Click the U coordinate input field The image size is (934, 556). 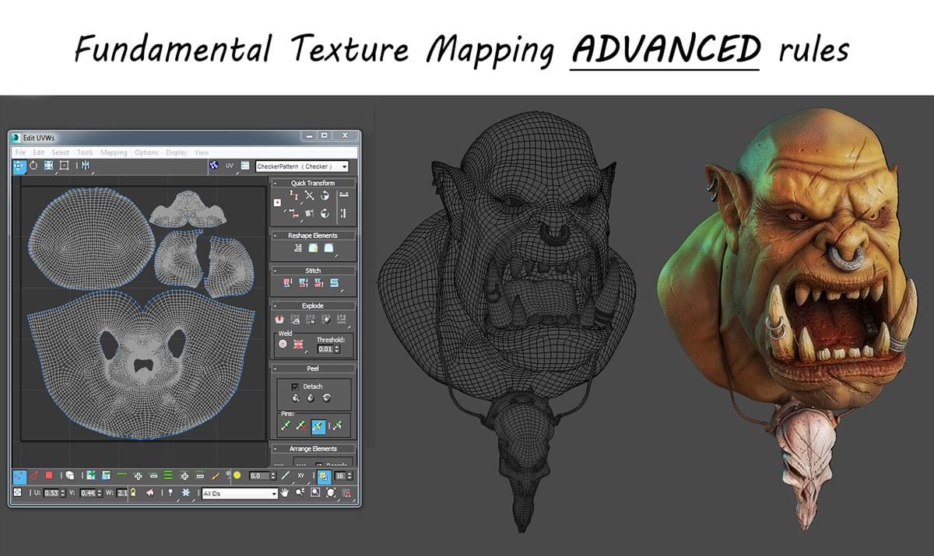(x=51, y=493)
